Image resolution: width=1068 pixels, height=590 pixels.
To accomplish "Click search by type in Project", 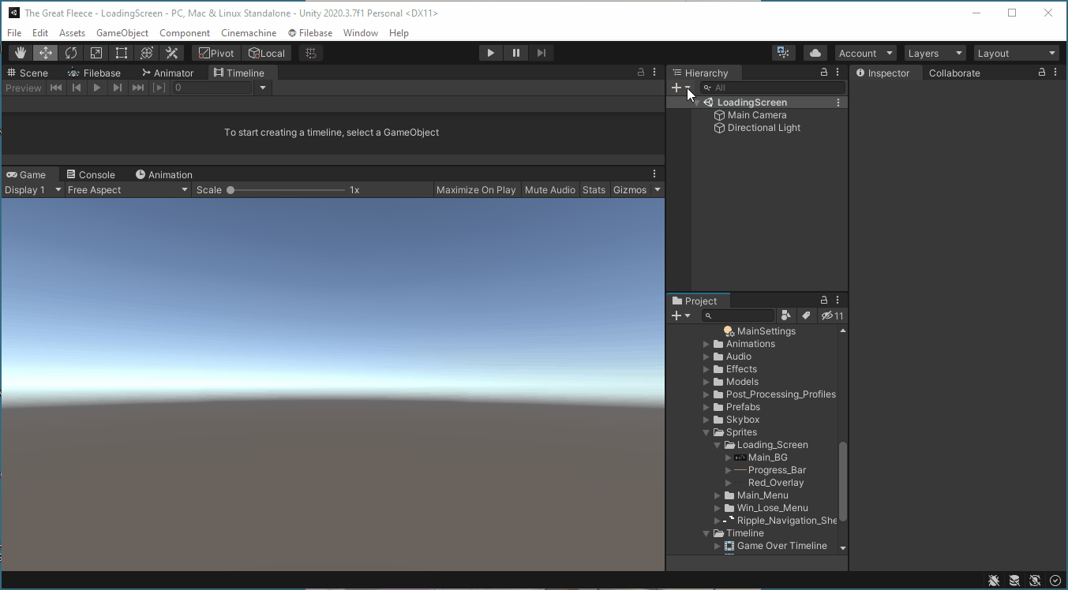I will tap(785, 316).
